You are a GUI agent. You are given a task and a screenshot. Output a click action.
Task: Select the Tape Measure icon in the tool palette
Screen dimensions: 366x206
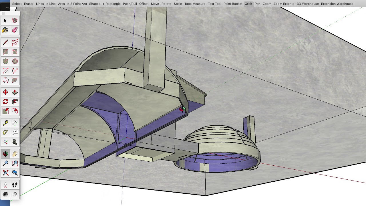[x=5, y=123]
